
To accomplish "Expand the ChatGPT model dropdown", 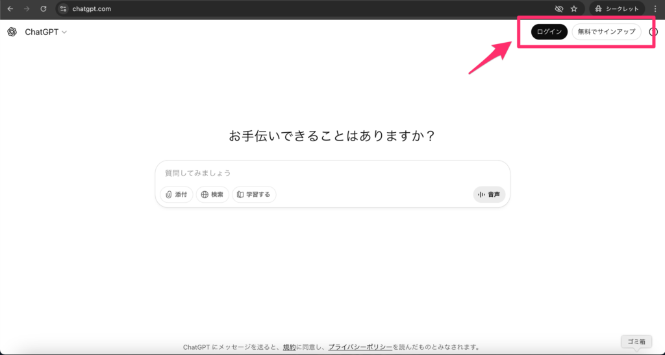I will tap(45, 32).
